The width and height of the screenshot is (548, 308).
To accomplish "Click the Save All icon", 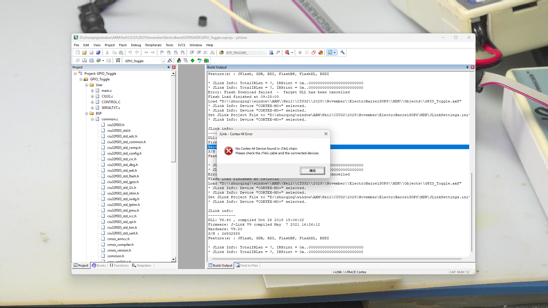I will [x=98, y=52].
